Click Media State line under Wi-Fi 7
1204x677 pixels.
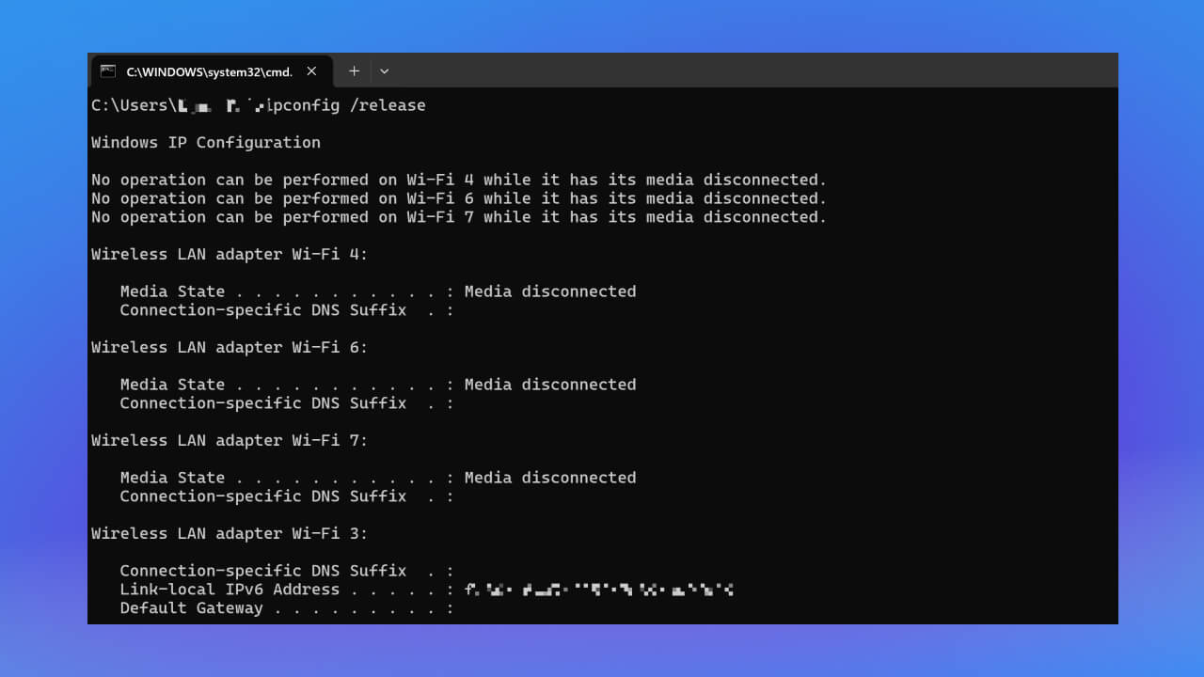[378, 478]
